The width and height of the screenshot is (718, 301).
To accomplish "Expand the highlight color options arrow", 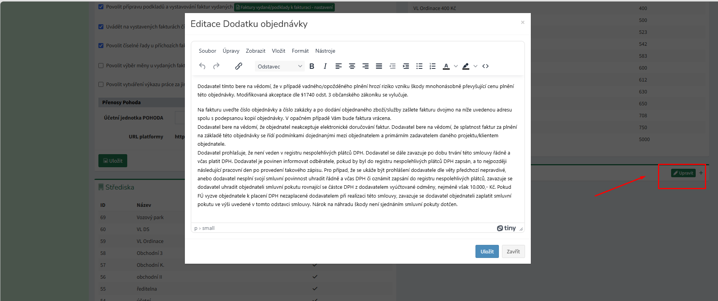I will tap(475, 66).
